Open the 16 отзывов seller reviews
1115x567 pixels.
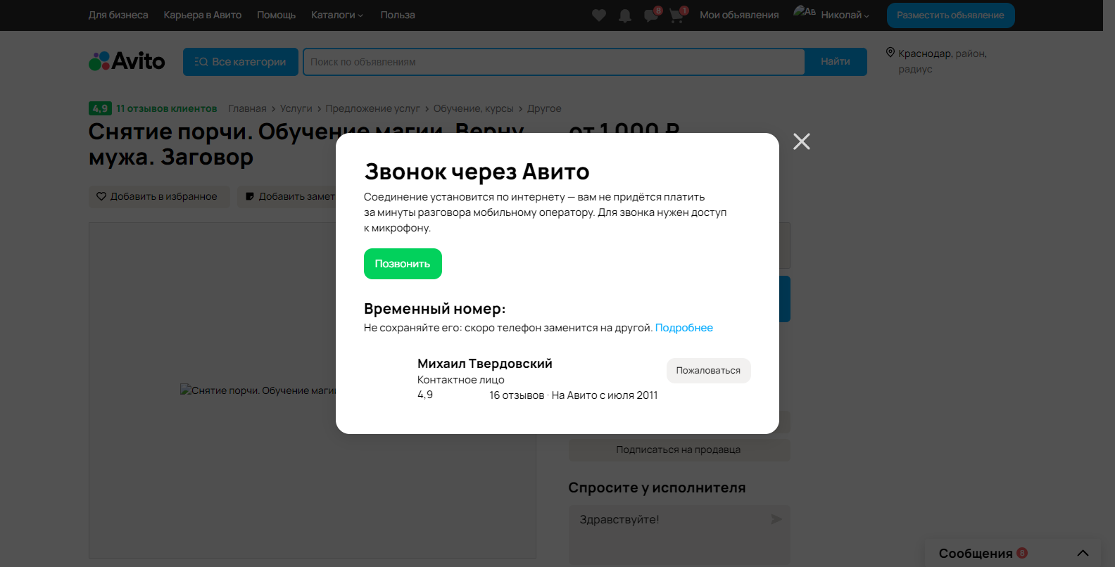click(517, 395)
